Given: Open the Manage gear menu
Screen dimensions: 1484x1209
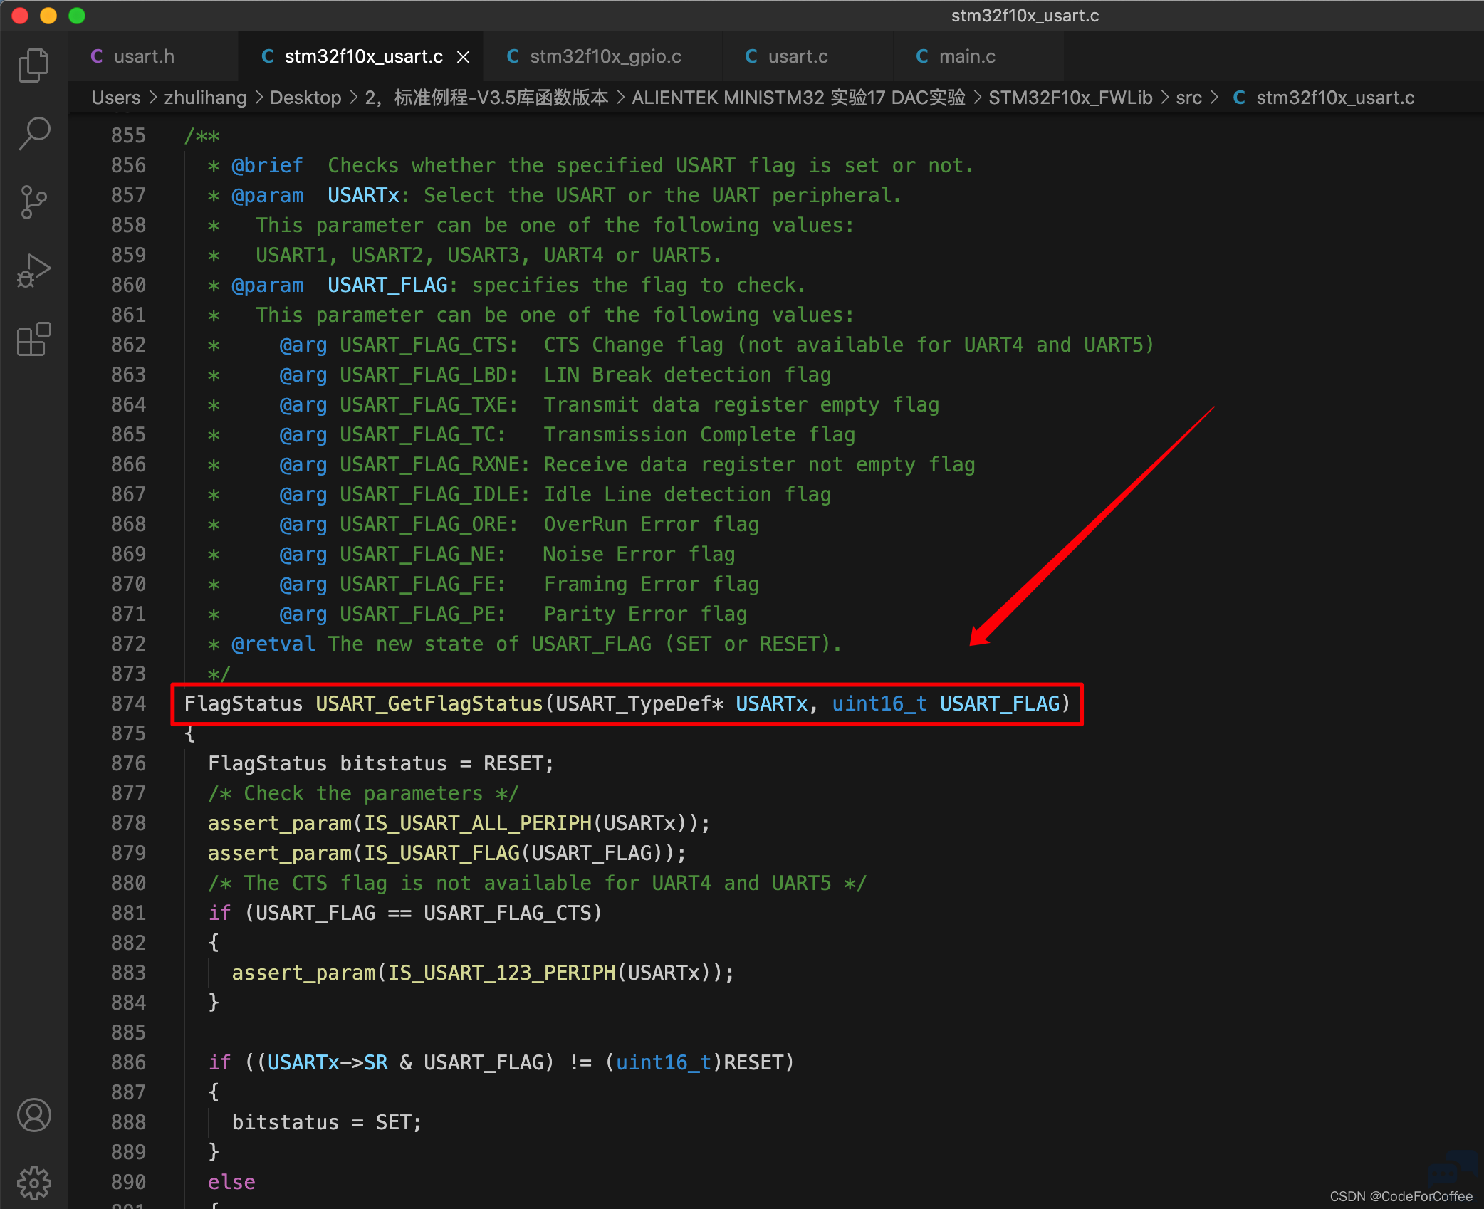Looking at the screenshot, I should point(33,1183).
